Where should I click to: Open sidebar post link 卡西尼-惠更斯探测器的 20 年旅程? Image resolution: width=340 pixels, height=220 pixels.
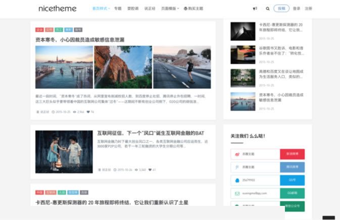tap(281, 27)
